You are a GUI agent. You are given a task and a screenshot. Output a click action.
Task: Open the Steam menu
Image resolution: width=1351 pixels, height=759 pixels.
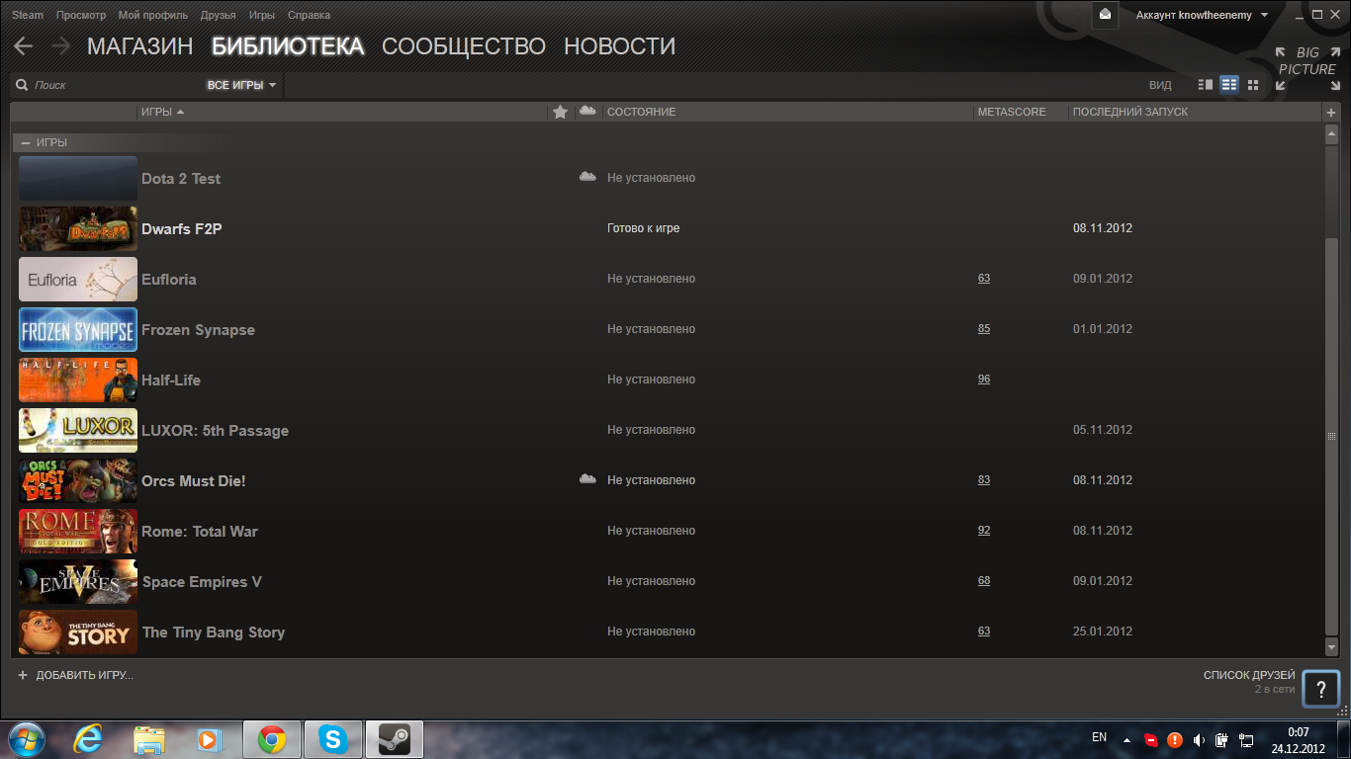(28, 15)
